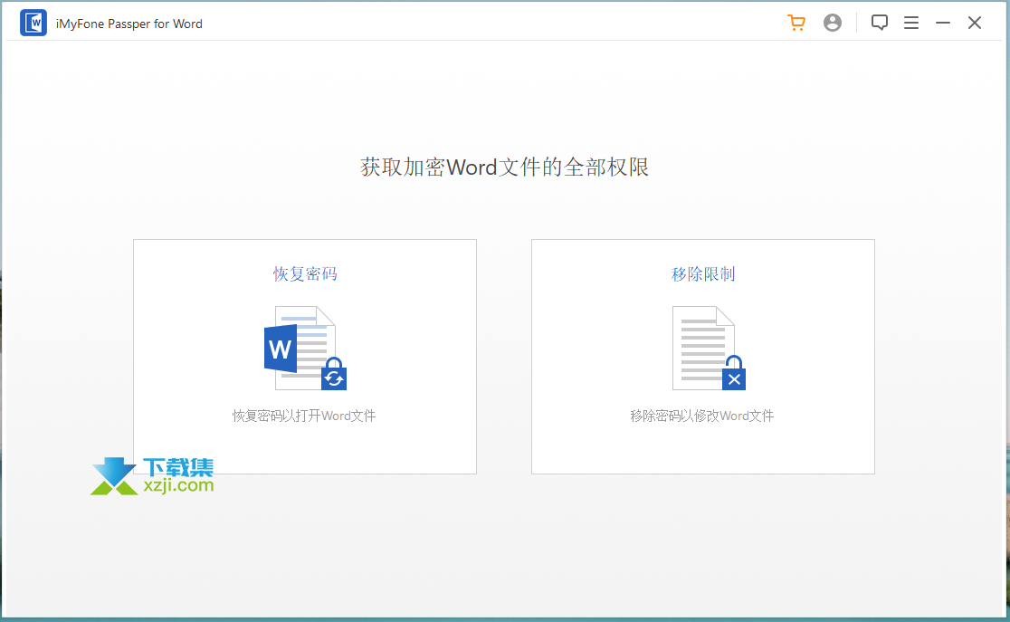Click the iMyFone Passper app logo
Image resolution: width=1010 pixels, height=622 pixels.
[x=33, y=24]
